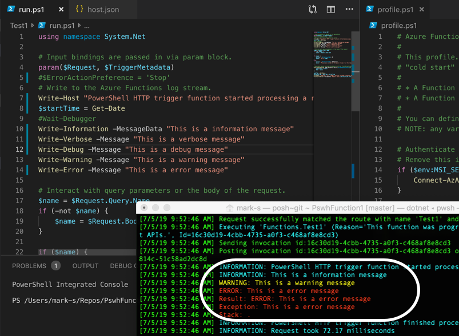
Task: Click the terminal window close button
Action: [x=144, y=208]
